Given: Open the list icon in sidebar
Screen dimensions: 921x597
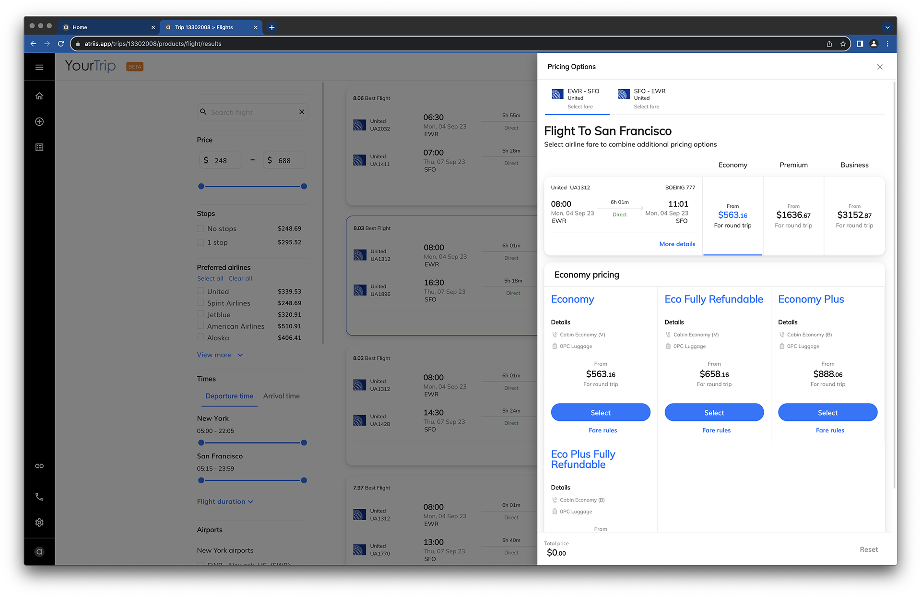Looking at the screenshot, I should click(x=39, y=147).
